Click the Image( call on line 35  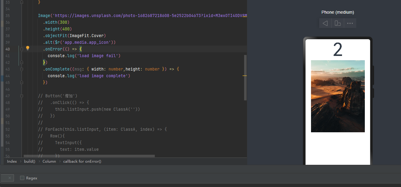click(x=45, y=16)
